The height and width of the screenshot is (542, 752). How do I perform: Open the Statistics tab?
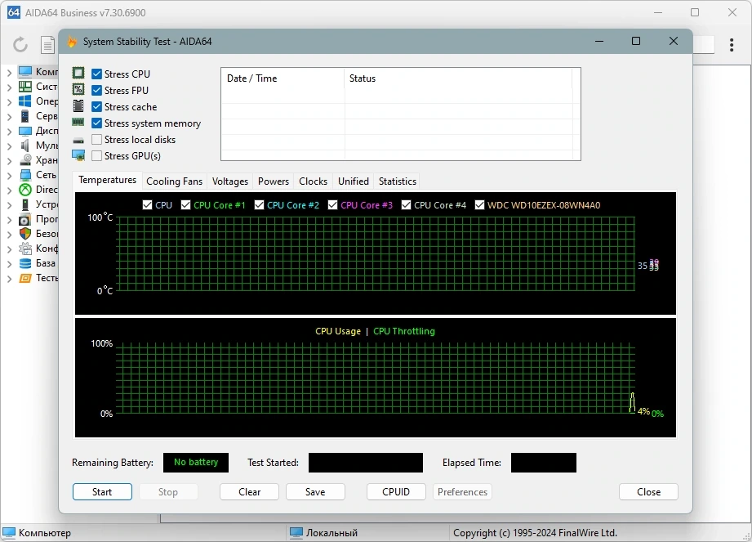397,181
